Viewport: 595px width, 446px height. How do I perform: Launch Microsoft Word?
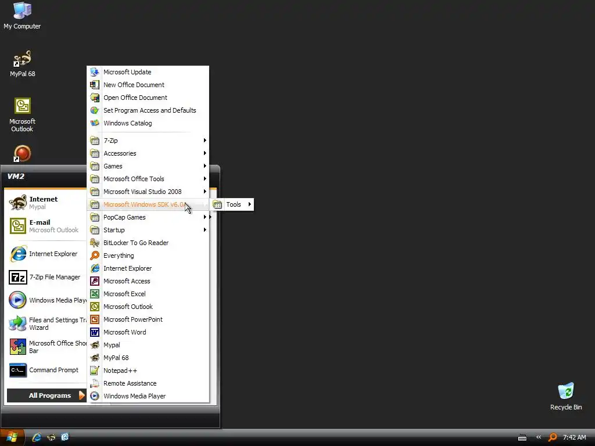click(x=148, y=332)
